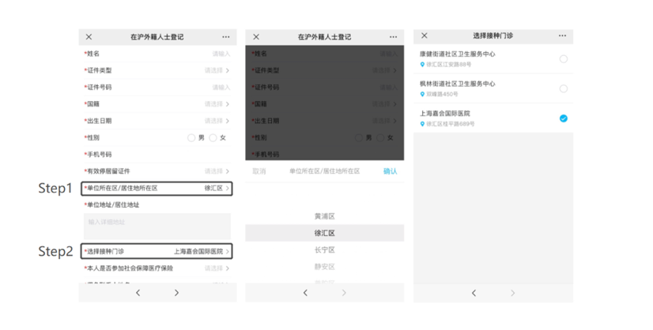This screenshot has width=653, height=330.
Task: Click forward arrow in left panel footer
Action: click(176, 293)
